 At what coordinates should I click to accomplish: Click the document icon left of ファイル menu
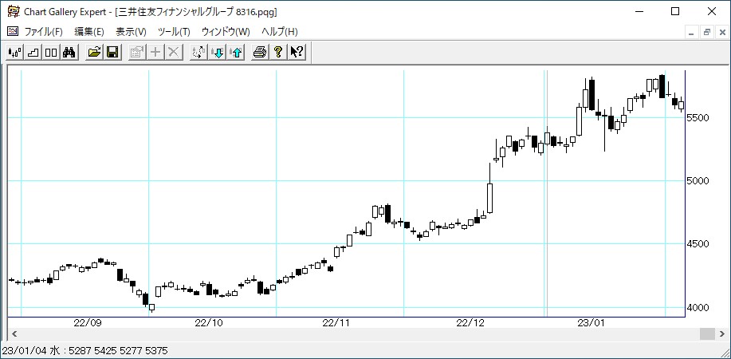13,31
